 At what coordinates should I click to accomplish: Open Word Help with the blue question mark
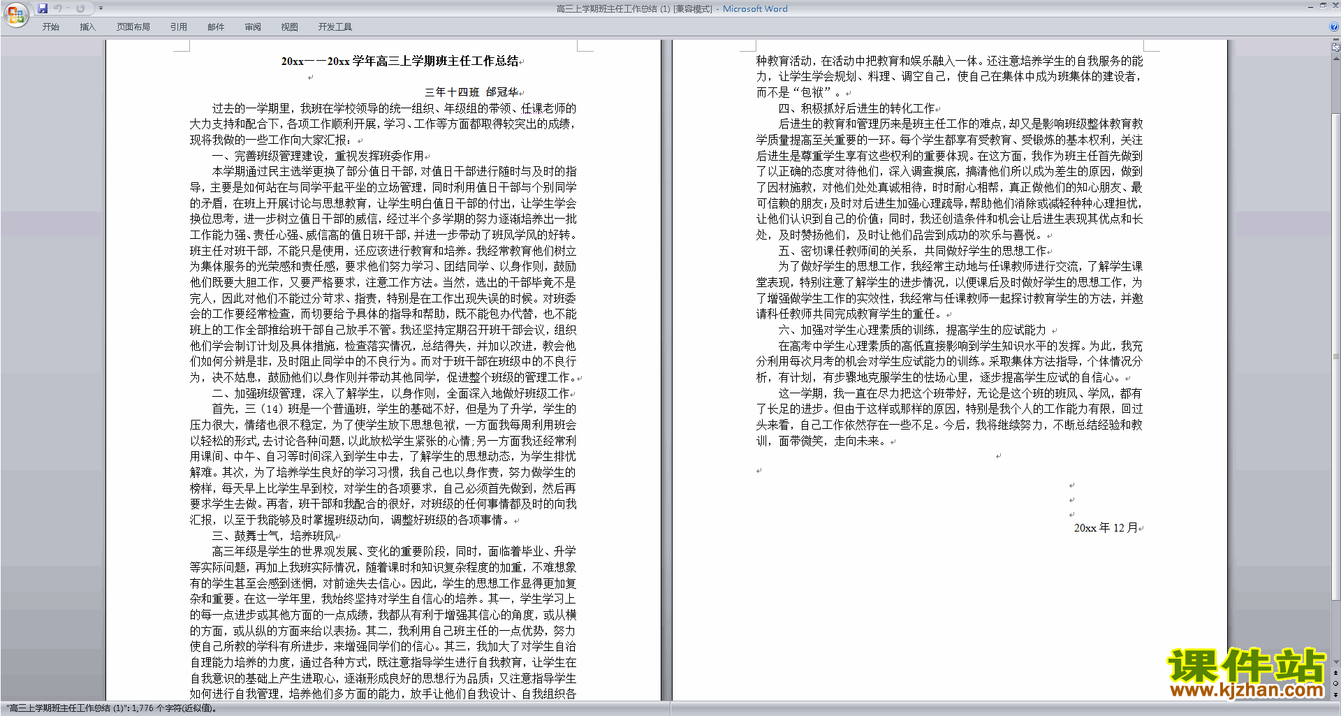[1334, 27]
